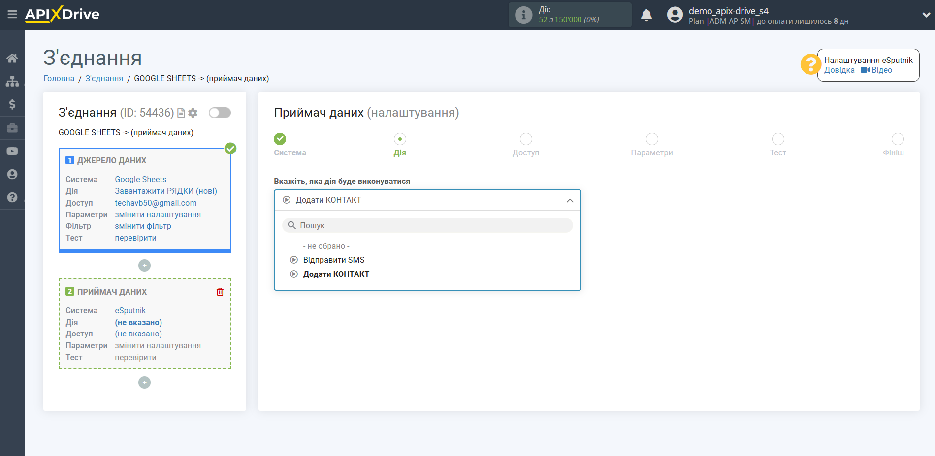
Task: Click the receiver 'змінити налаштування' text
Action: (x=158, y=346)
